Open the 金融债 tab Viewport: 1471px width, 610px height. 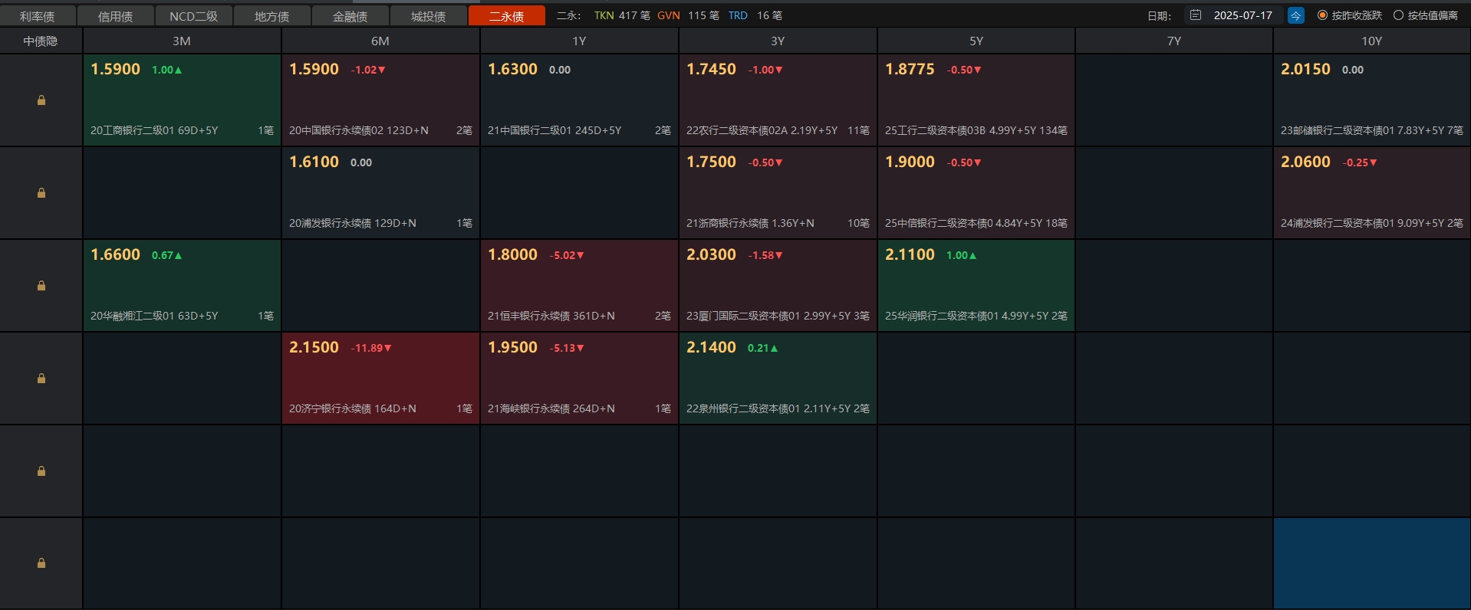[350, 16]
